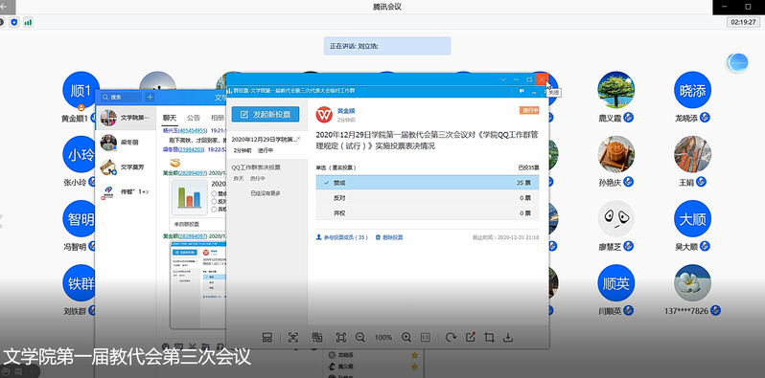Click the blue shield security icon
Viewport: 765px width, 378px height.
coord(14,22)
